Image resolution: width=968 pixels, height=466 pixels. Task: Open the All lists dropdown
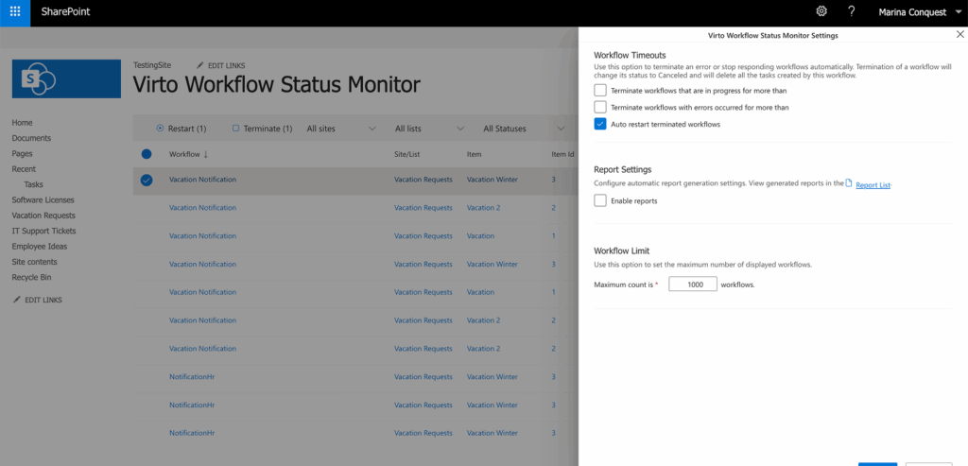[430, 129]
